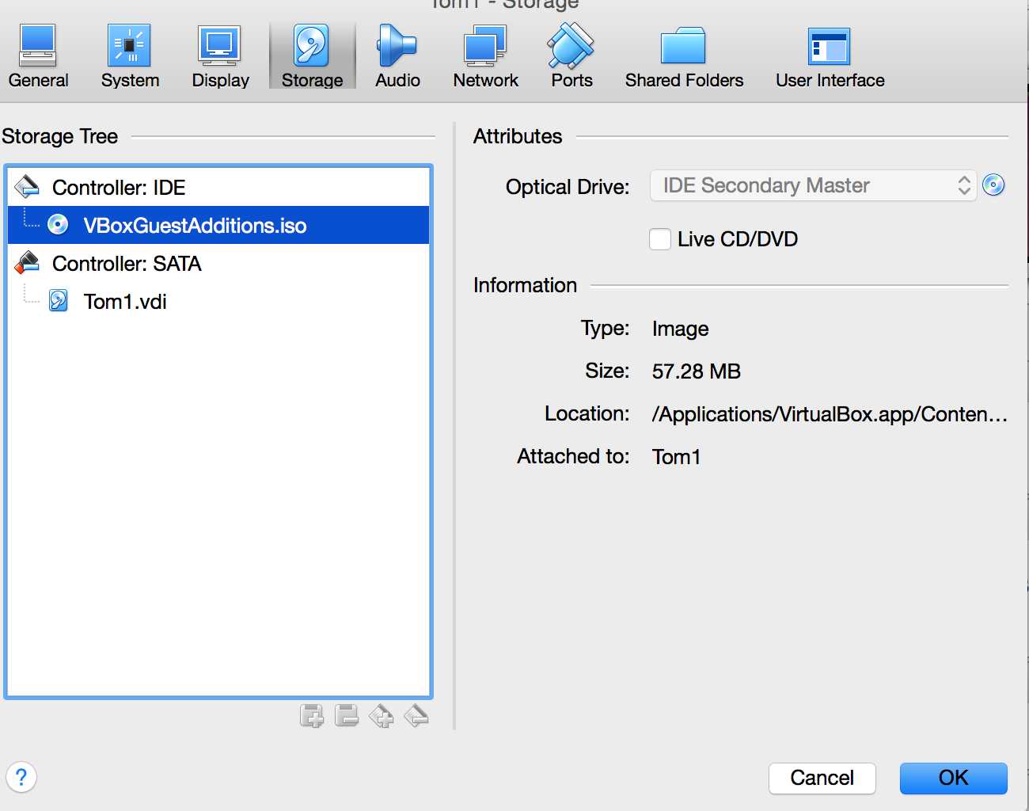Open the help question mark button
Viewport: 1029px width, 811px height.
[21, 777]
